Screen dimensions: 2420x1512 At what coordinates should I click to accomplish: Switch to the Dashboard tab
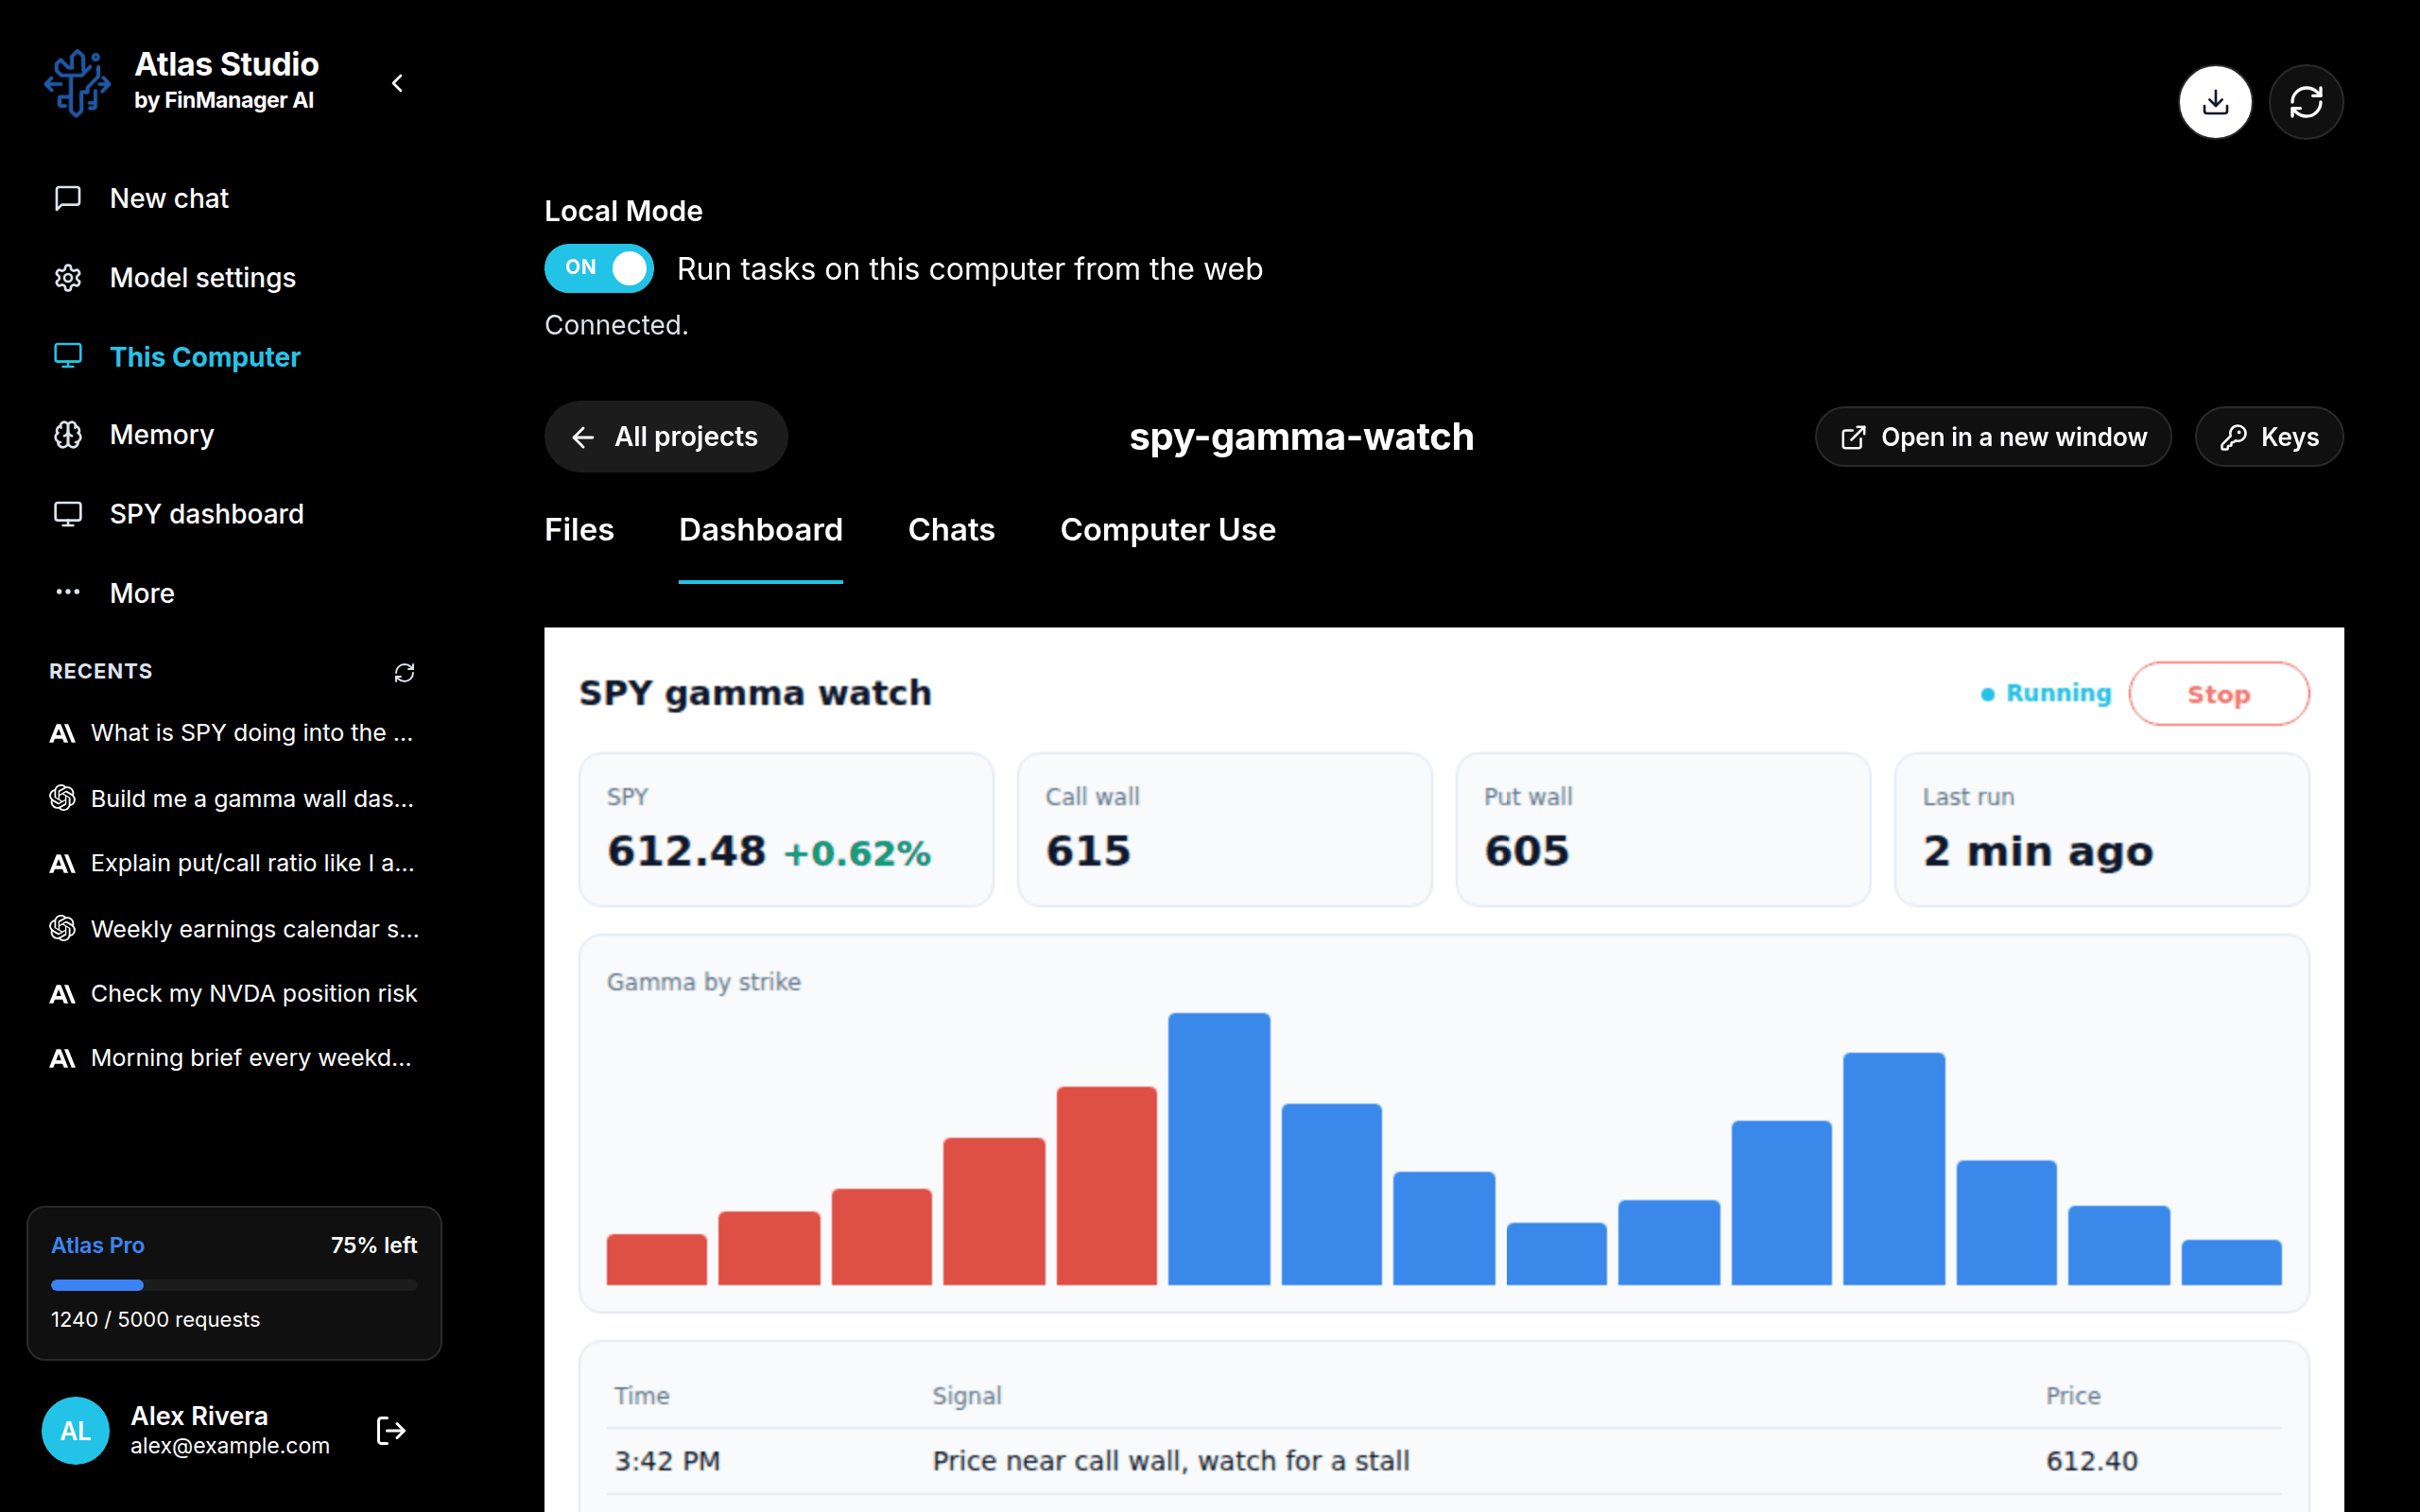point(761,530)
